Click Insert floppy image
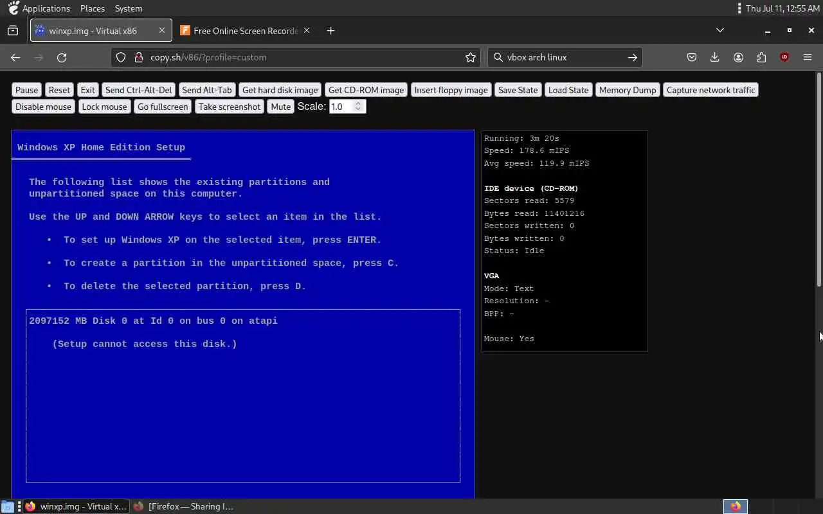 (x=451, y=90)
